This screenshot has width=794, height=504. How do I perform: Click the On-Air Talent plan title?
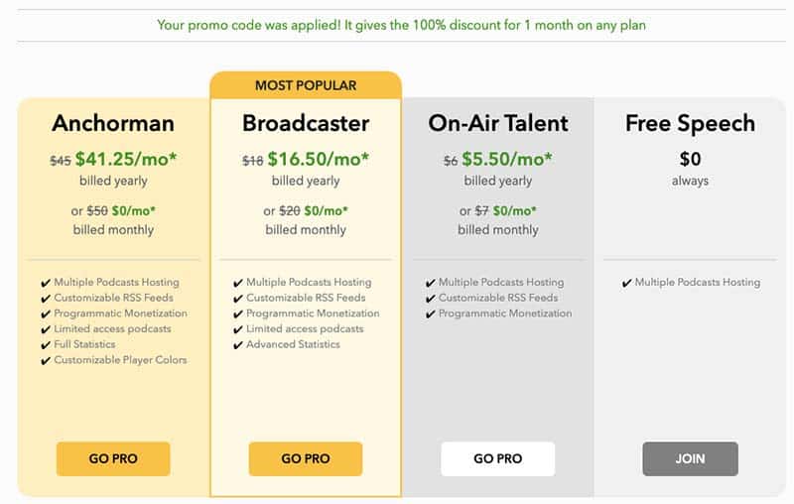(498, 123)
